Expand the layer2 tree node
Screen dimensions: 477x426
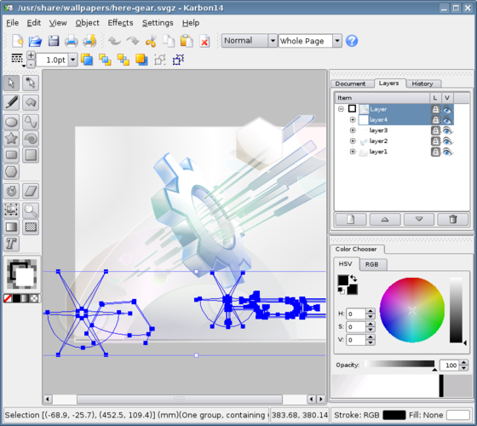353,141
